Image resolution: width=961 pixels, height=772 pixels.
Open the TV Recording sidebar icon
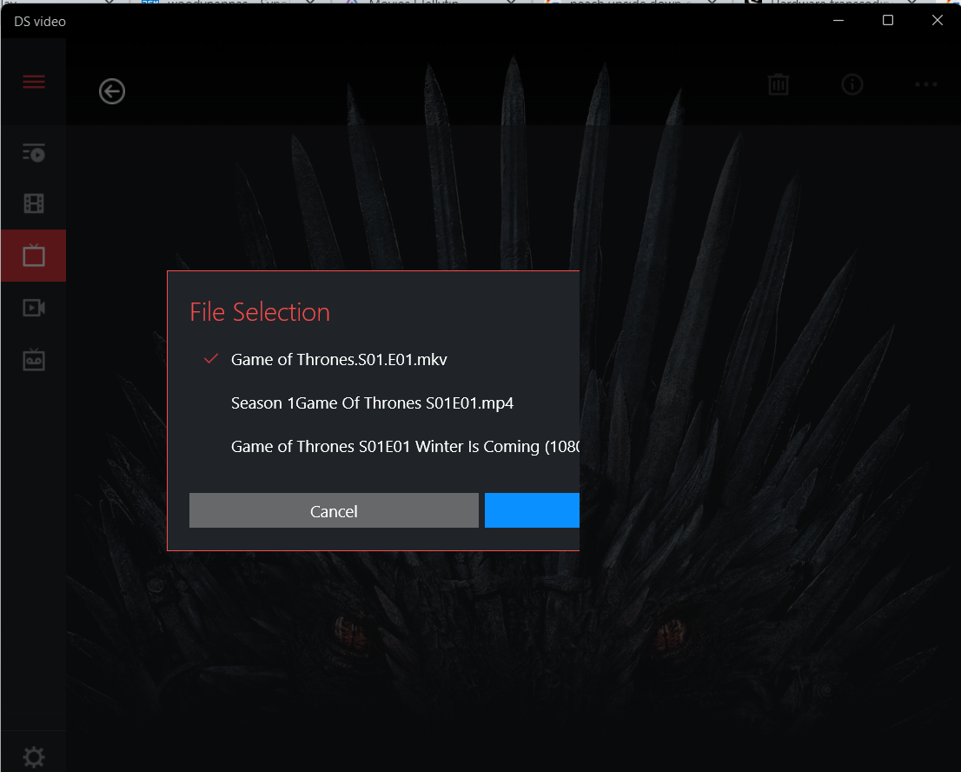pos(34,360)
